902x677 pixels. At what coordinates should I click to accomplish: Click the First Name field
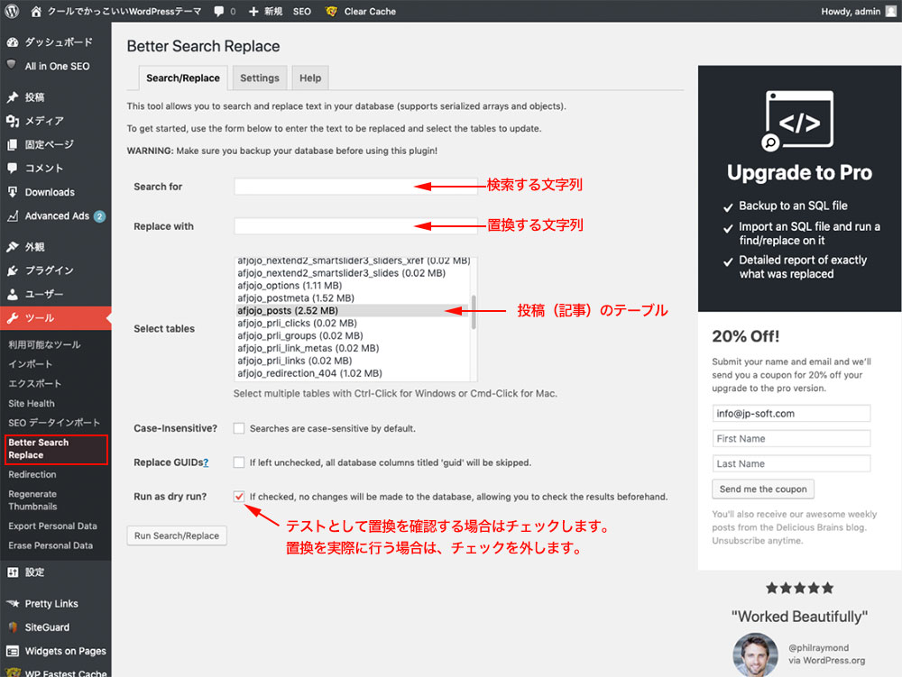[791, 438]
